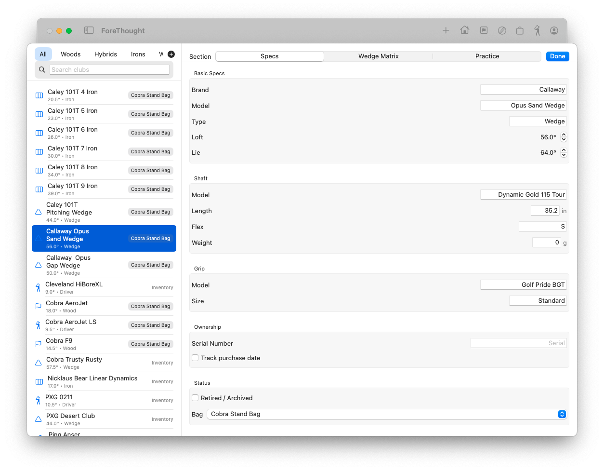Switch to the Specs section
The width and height of the screenshot is (604, 472).
tap(270, 56)
